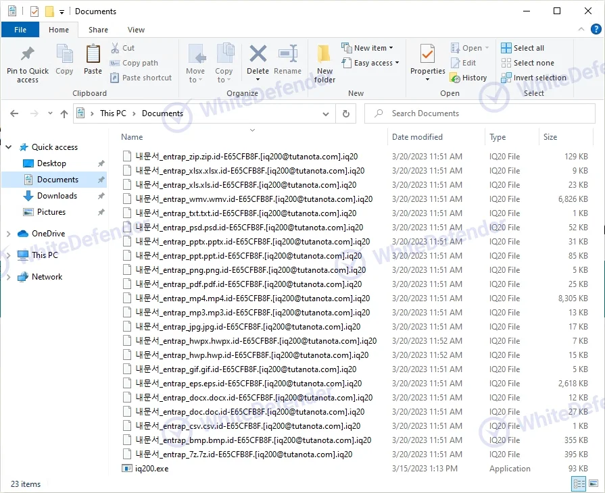Click the Delete icon in Organize group
Viewport: 605px width, 493px height.
point(258,55)
